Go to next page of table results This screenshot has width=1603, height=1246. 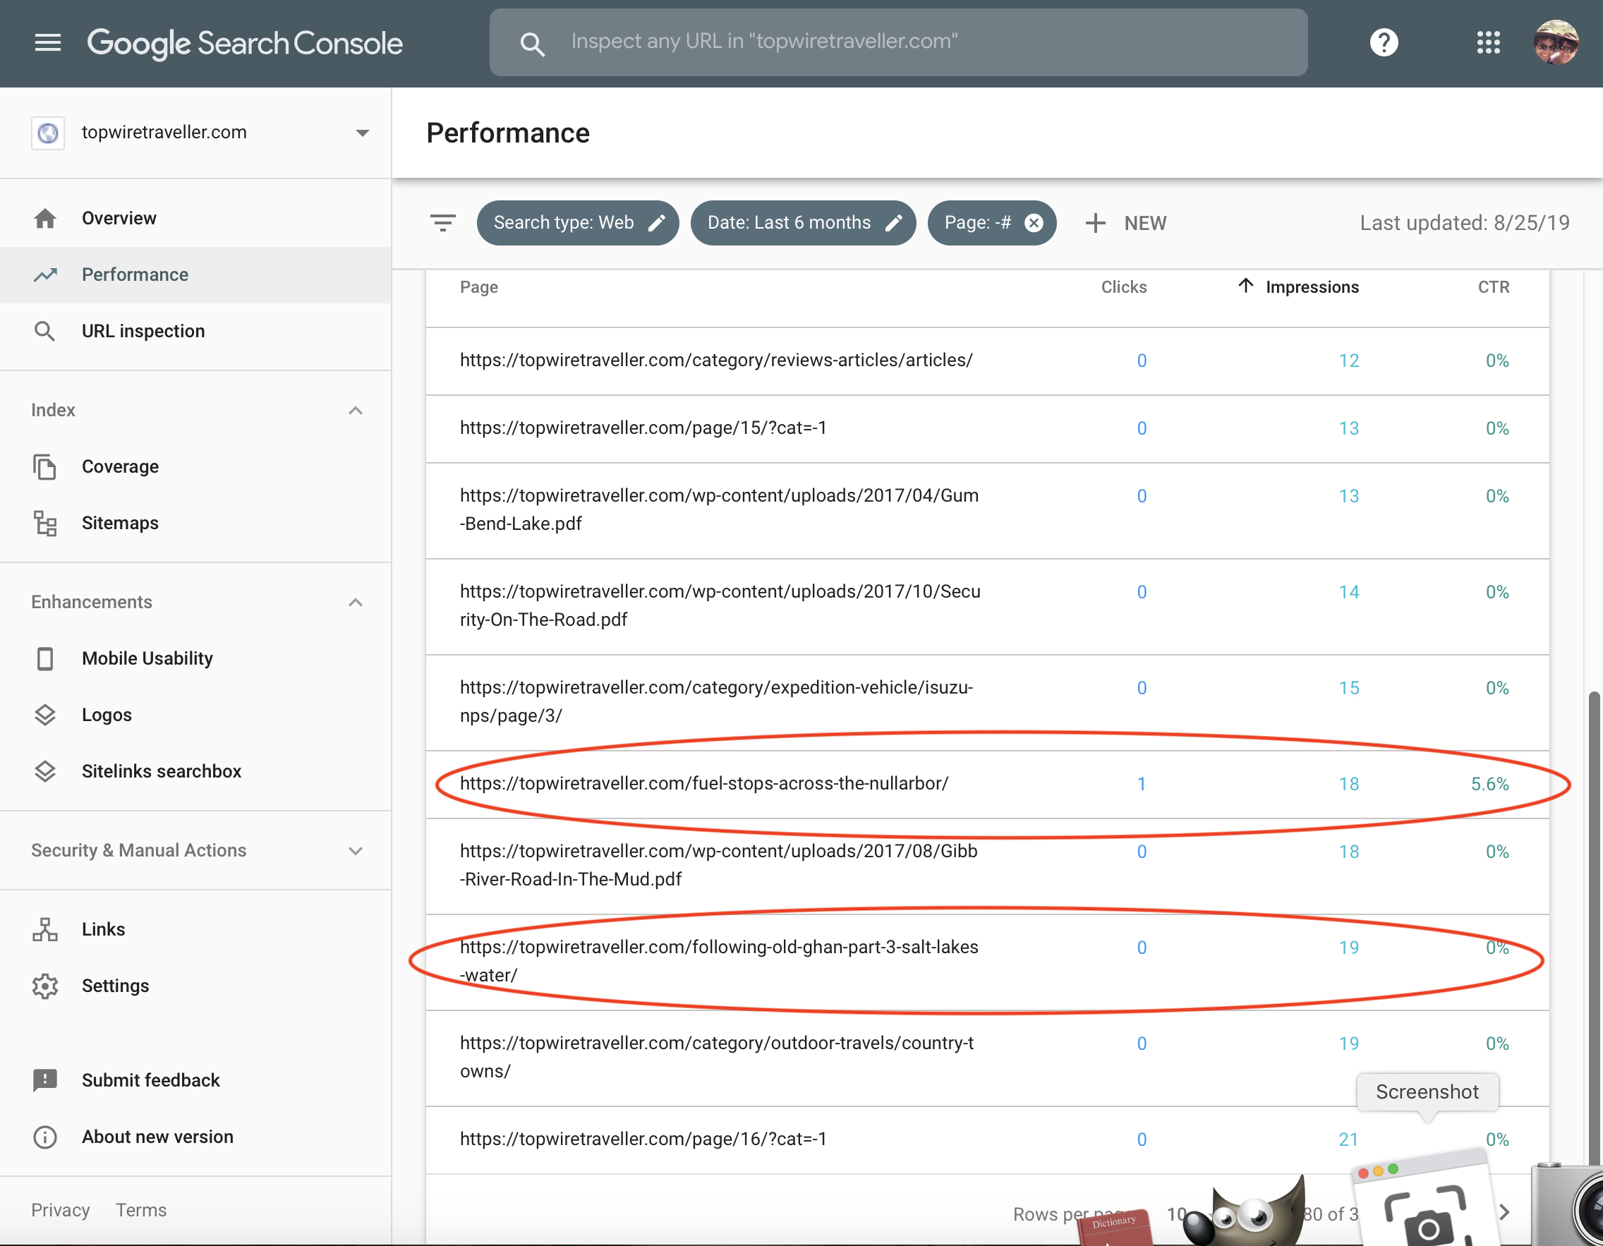tap(1505, 1211)
